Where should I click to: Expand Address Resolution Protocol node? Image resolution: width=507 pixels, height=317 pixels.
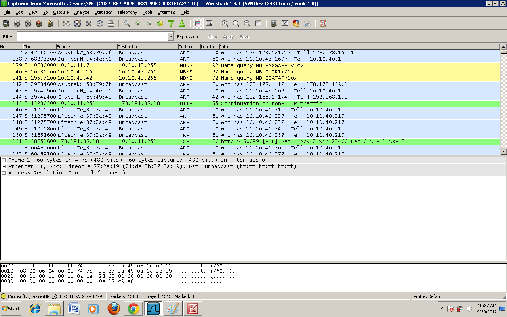4,173
